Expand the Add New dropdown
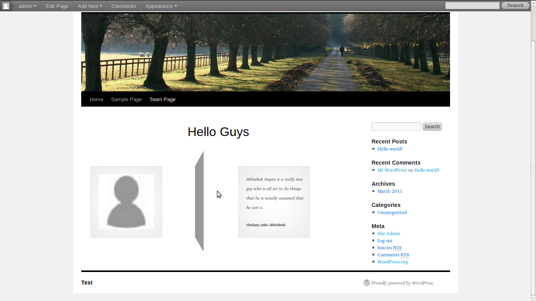 point(89,6)
